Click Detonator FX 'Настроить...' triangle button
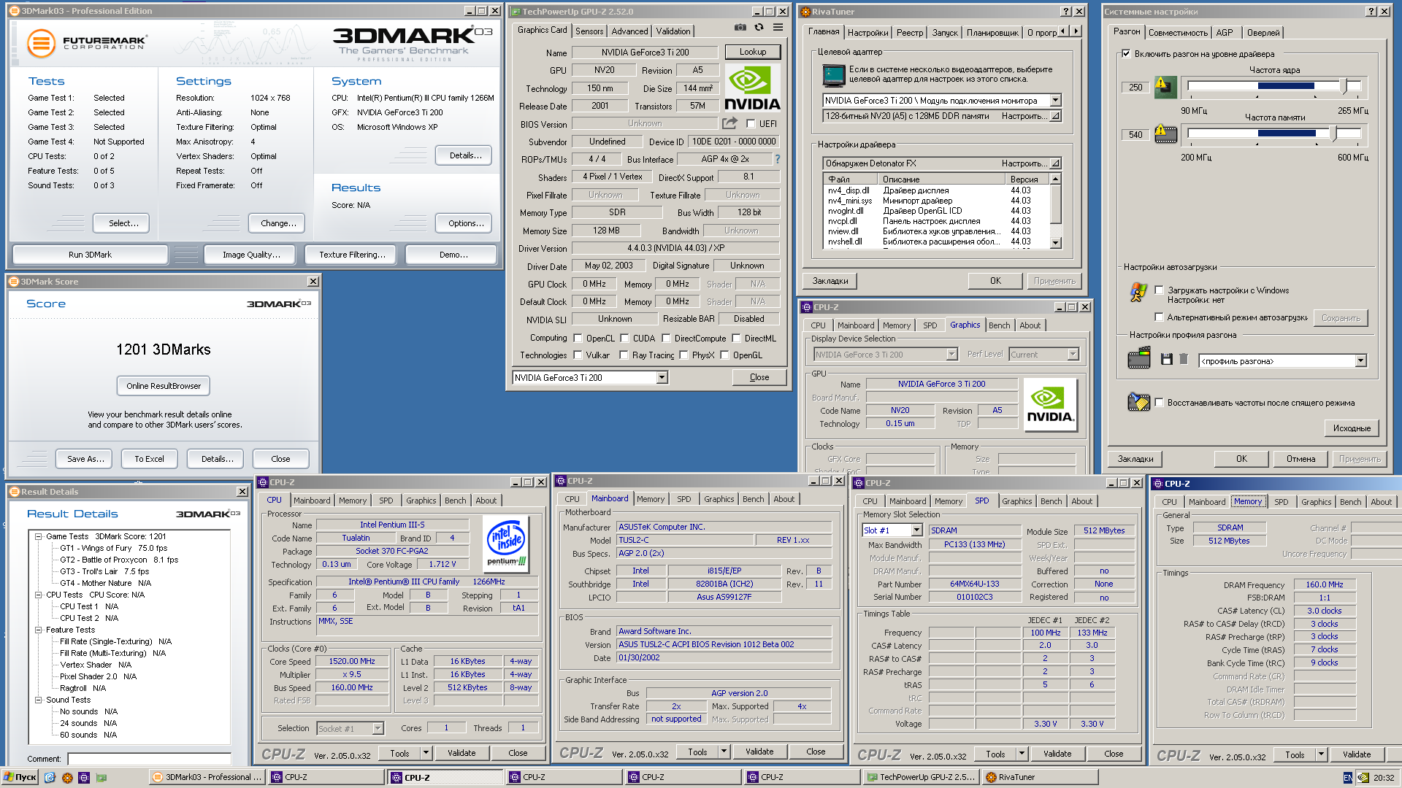Screen dimensions: 1402x788 [x=1056, y=163]
